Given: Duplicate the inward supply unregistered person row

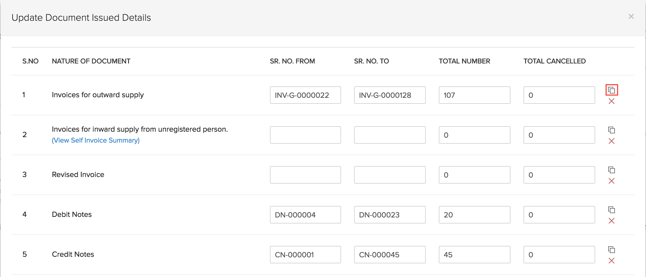Looking at the screenshot, I should click(612, 130).
